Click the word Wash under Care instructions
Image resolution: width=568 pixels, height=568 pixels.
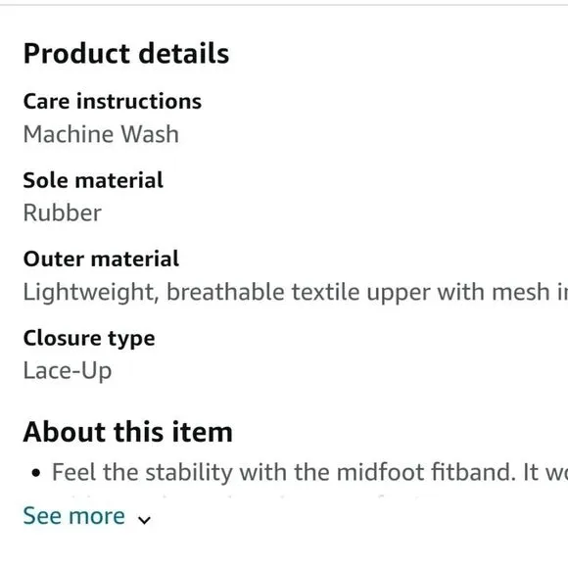point(150,134)
